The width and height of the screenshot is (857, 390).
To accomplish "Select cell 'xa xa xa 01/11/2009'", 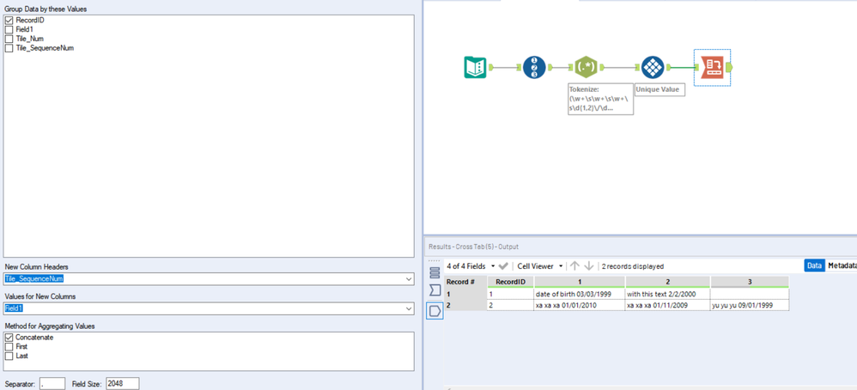I will (667, 305).
